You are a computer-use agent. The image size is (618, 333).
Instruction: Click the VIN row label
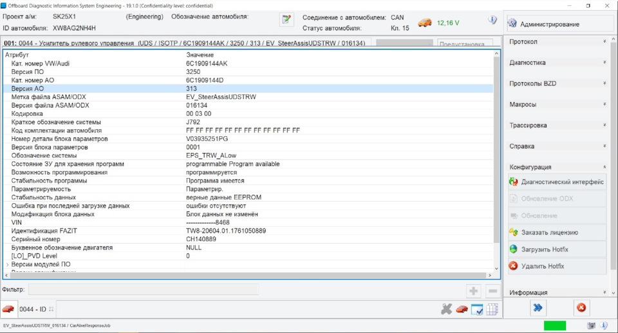click(17, 222)
